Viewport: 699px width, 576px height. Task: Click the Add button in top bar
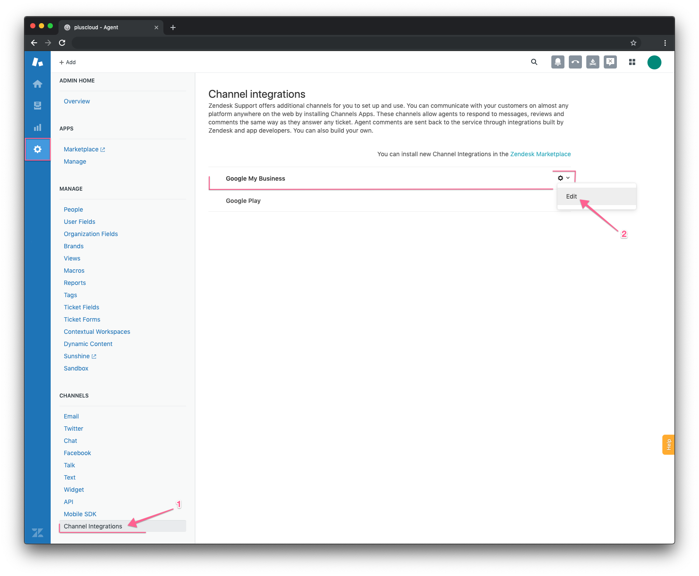coord(68,62)
